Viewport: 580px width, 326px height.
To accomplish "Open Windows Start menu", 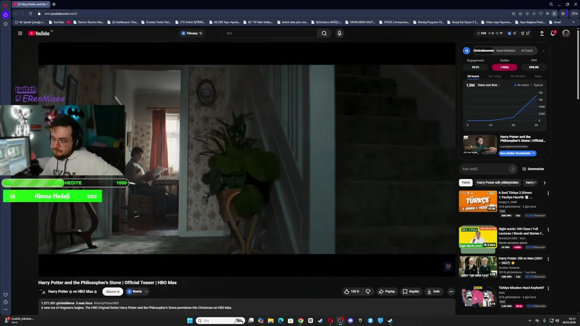I will pyautogui.click(x=190, y=321).
